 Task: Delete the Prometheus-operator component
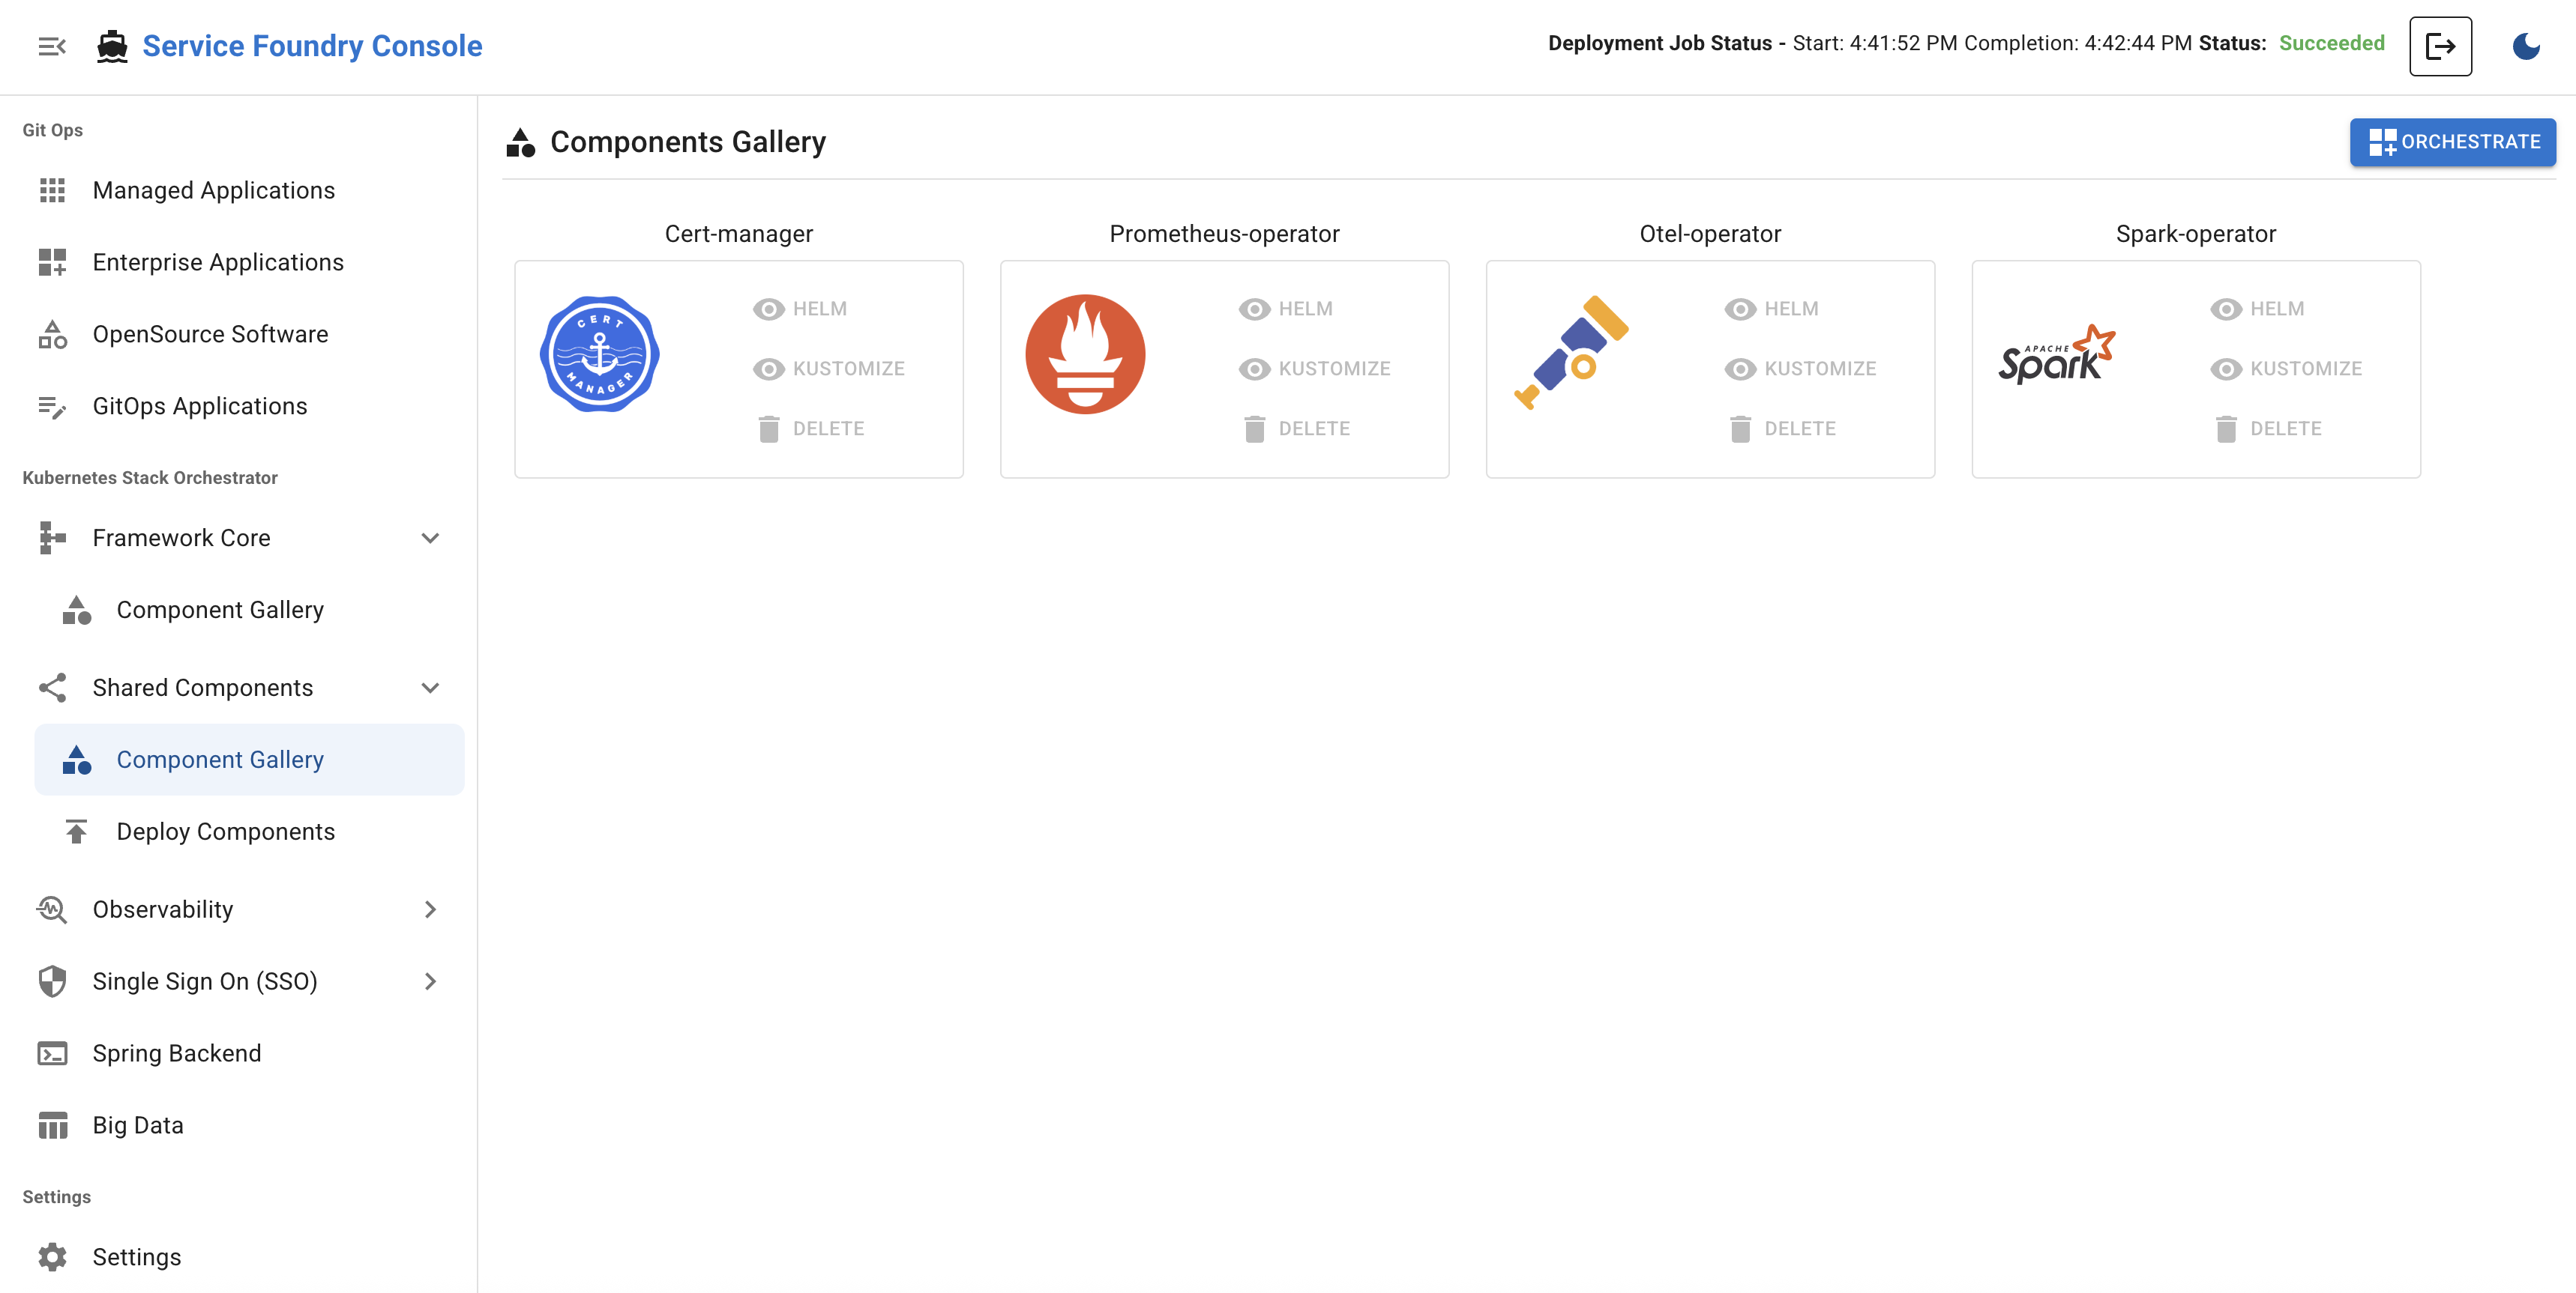[1297, 429]
